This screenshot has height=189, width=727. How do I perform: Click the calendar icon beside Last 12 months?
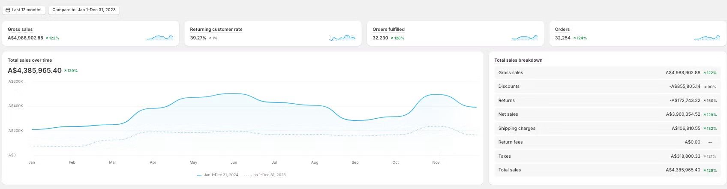(8, 10)
